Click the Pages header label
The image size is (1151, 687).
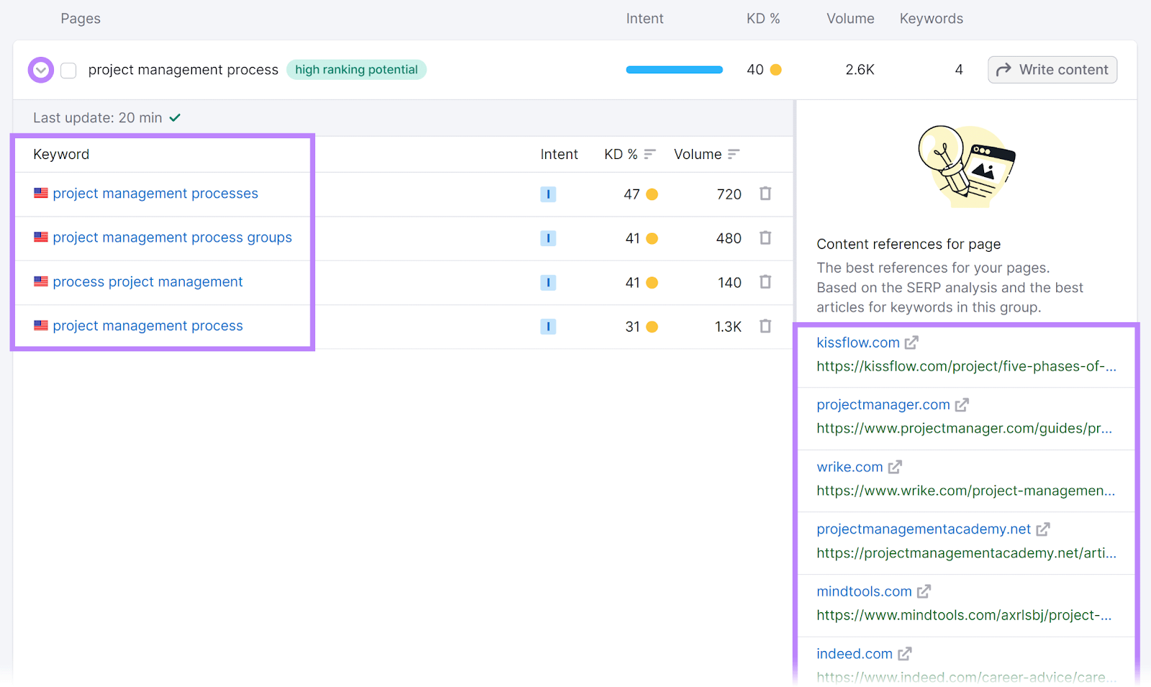tap(80, 18)
